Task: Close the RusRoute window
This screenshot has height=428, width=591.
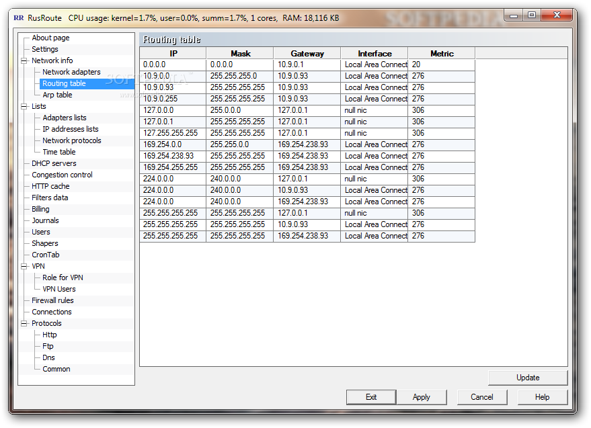Action: [557, 15]
